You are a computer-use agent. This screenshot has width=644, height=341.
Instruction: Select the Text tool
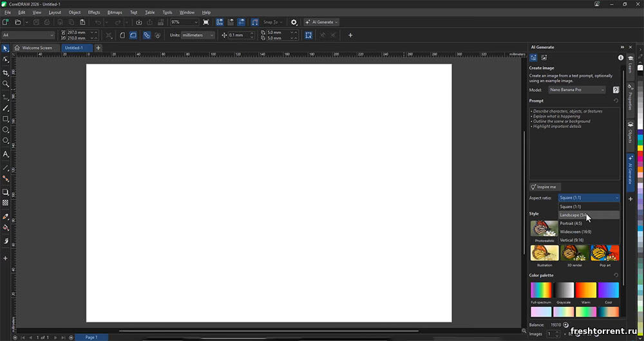[6, 154]
